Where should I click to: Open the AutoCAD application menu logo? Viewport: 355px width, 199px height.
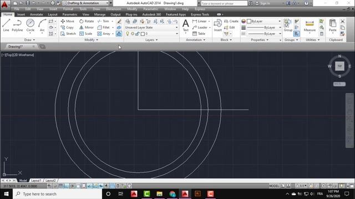pos(4,4)
